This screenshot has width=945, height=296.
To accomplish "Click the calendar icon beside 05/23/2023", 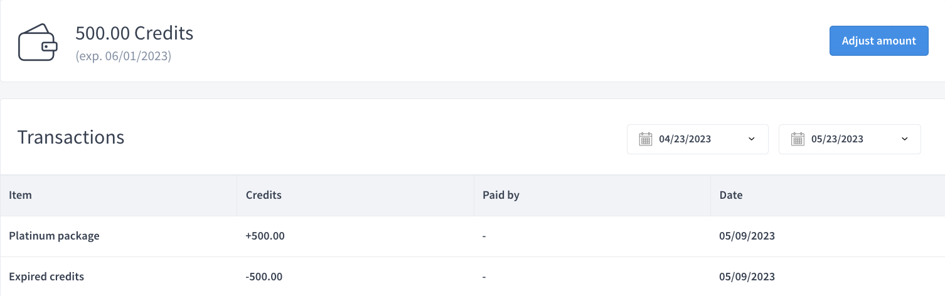I will 798,139.
